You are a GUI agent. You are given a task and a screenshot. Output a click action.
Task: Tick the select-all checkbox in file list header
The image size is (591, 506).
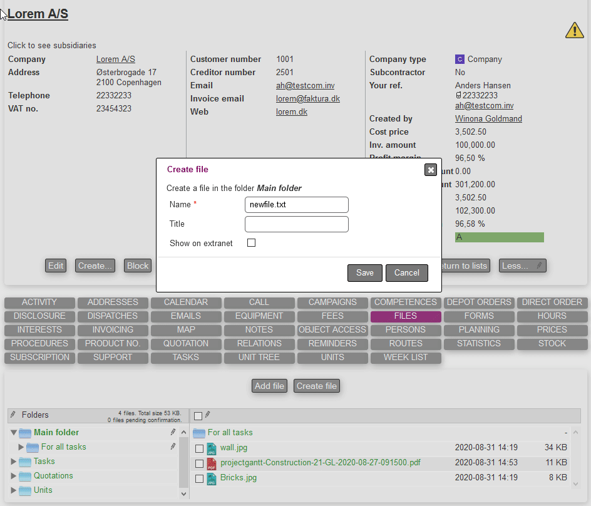[198, 416]
